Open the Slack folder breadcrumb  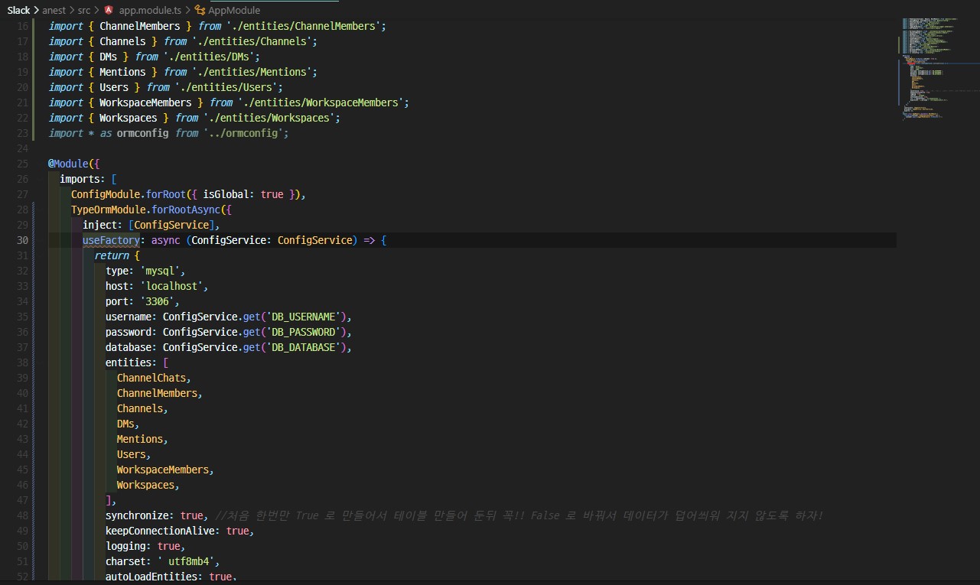[18, 11]
